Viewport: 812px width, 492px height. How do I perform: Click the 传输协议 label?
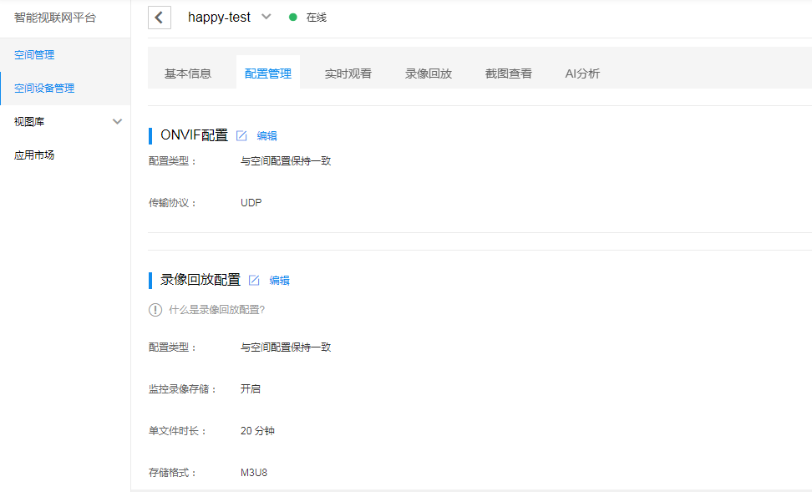coord(172,203)
